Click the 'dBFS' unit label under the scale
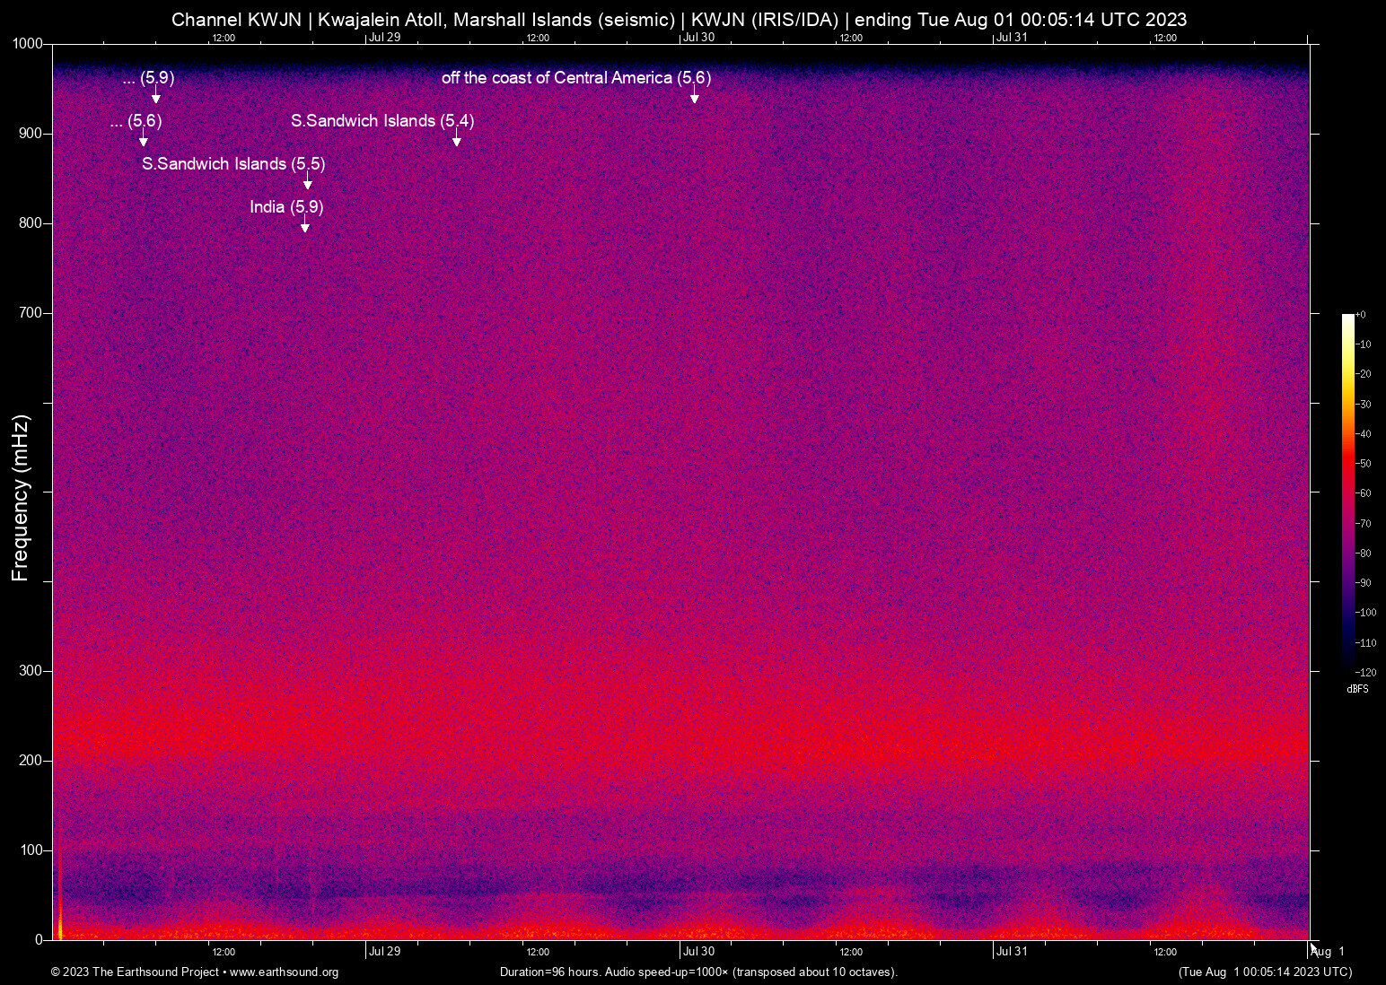Image resolution: width=1386 pixels, height=985 pixels. click(1357, 689)
